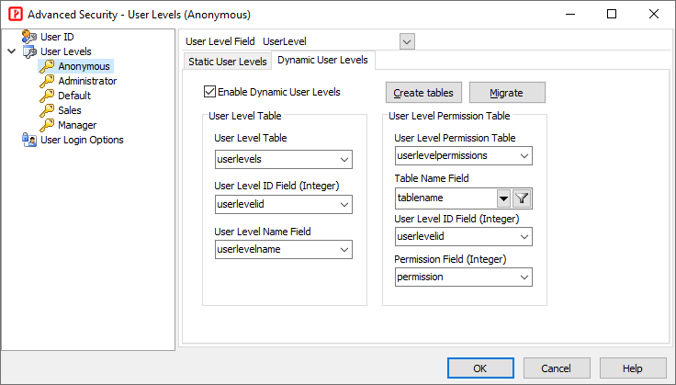The width and height of the screenshot is (676, 385).
Task: Select the Default key icon
Action: [47, 96]
